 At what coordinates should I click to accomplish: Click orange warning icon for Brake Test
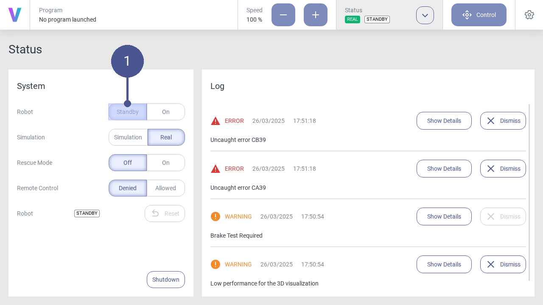[216, 216]
